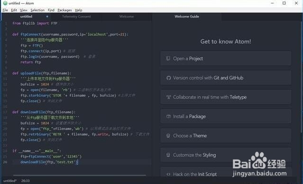
Task: Open the Packages menu
Action: point(64,10)
